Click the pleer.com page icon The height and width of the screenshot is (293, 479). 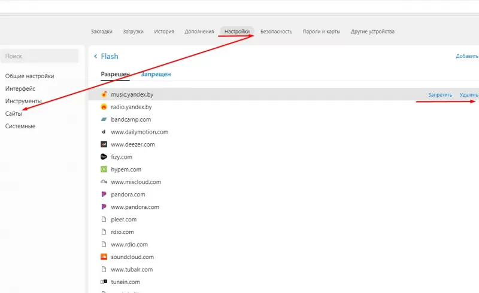click(104, 219)
